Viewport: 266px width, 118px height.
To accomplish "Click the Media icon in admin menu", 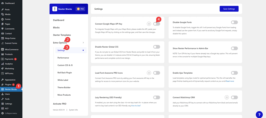I will tap(3, 15).
